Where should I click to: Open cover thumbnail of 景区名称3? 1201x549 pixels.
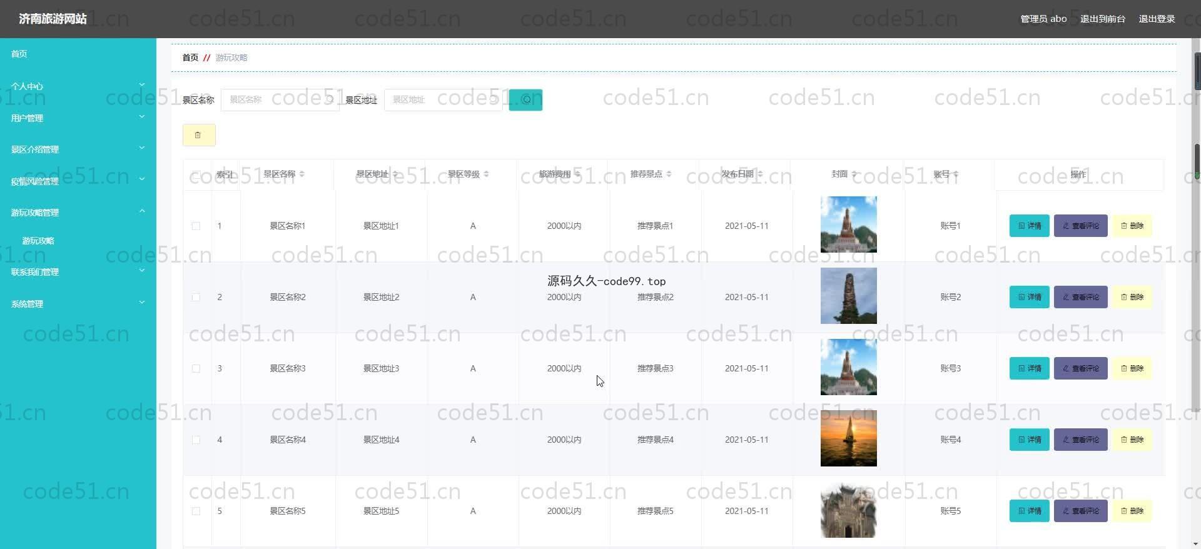coord(848,367)
